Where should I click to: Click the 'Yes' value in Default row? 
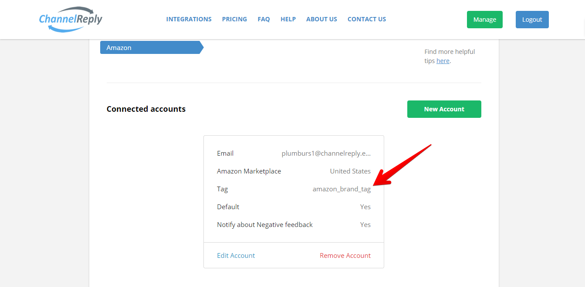pyautogui.click(x=365, y=207)
